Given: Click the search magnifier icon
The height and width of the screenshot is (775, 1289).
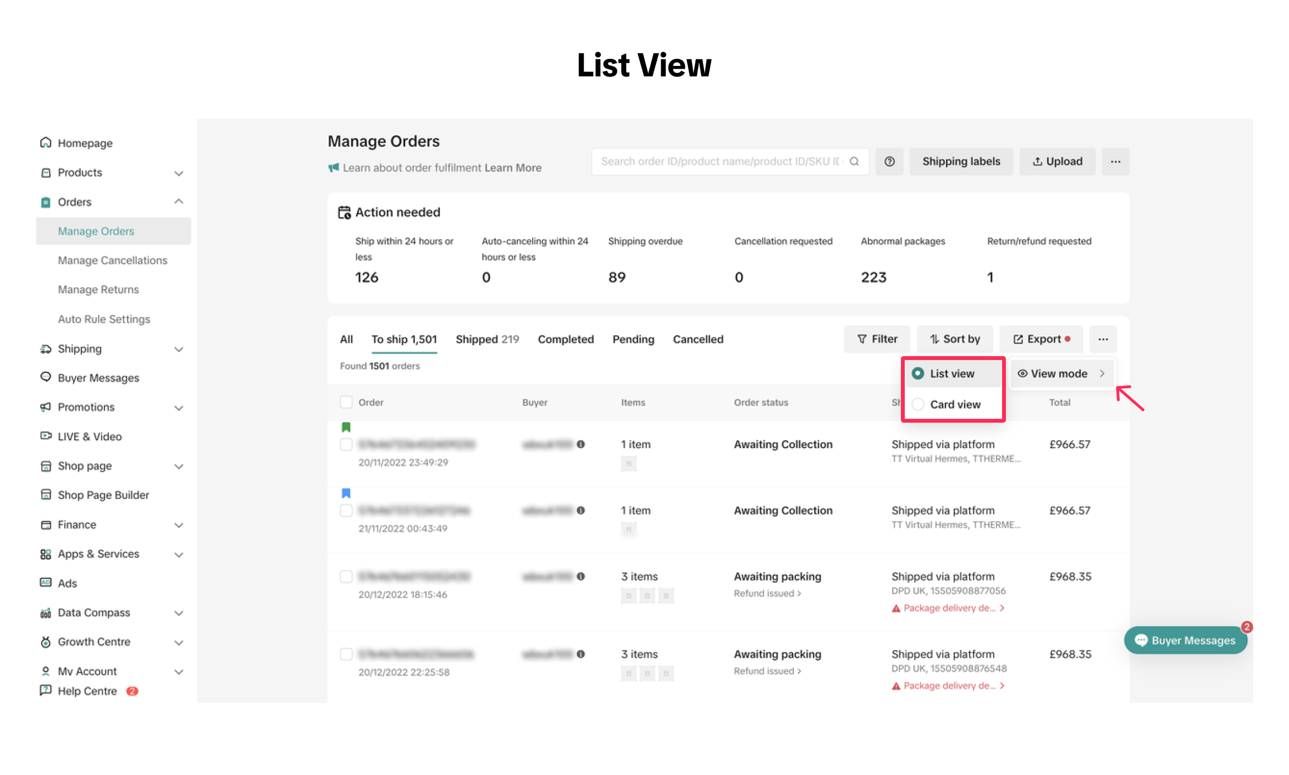Looking at the screenshot, I should click(x=854, y=162).
